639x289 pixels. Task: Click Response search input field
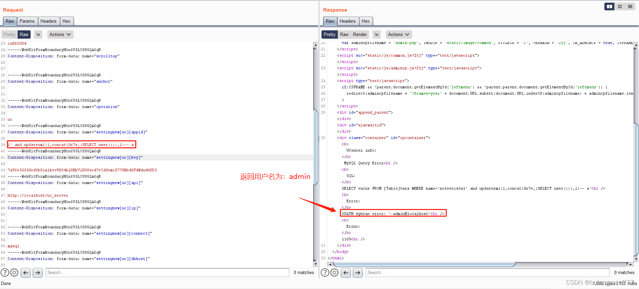point(488,273)
